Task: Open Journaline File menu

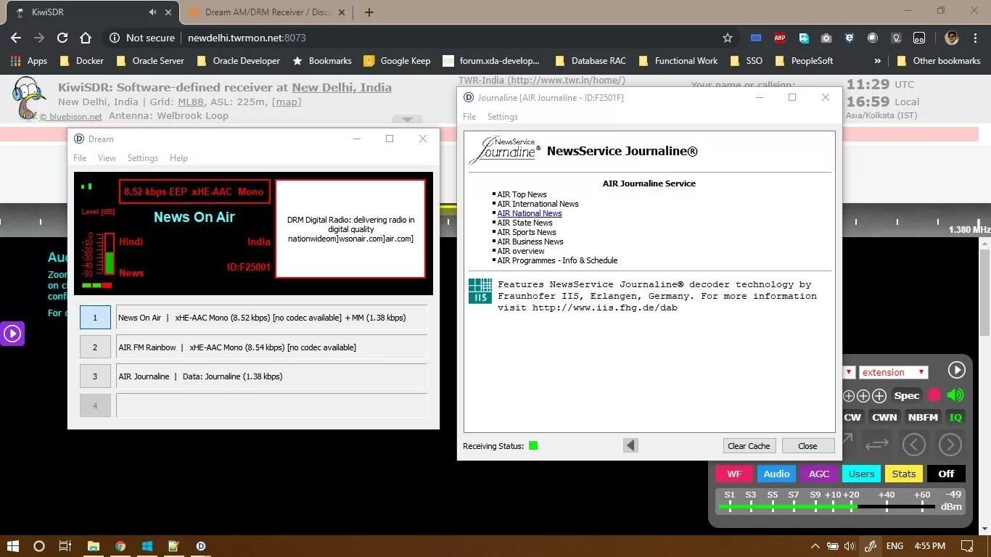Action: (469, 117)
